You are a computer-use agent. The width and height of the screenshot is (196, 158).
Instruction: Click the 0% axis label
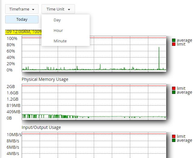coord(10,70)
